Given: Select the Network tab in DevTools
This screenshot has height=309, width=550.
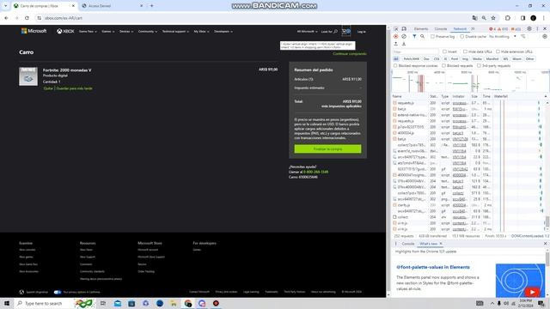Looking at the screenshot, I should pyautogui.click(x=460, y=28).
